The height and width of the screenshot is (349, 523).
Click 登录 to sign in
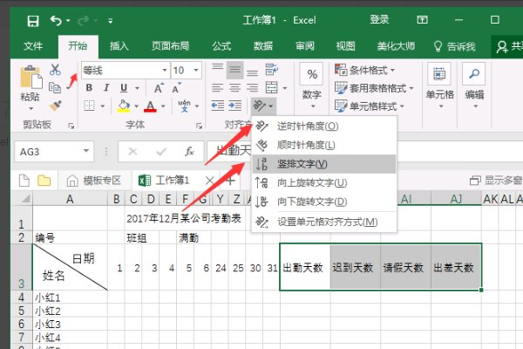point(379,20)
